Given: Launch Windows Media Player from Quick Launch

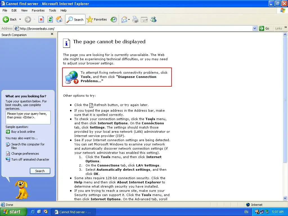Looking at the screenshot, I should [x=46, y=212].
